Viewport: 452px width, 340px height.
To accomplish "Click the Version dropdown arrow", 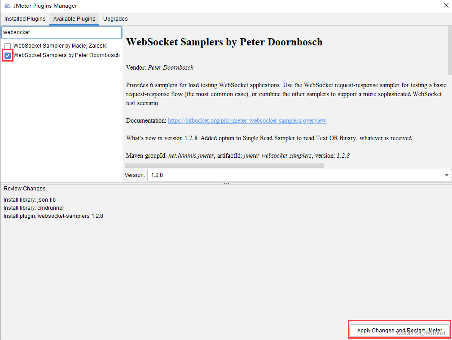I will pyautogui.click(x=446, y=175).
